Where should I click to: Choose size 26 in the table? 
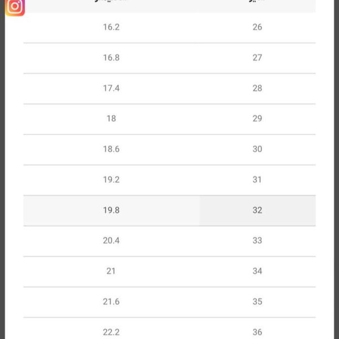click(x=257, y=27)
